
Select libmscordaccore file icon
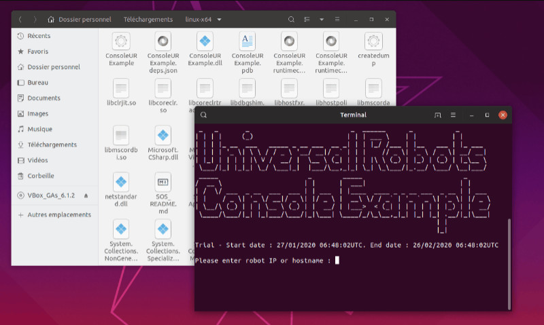(x=373, y=88)
